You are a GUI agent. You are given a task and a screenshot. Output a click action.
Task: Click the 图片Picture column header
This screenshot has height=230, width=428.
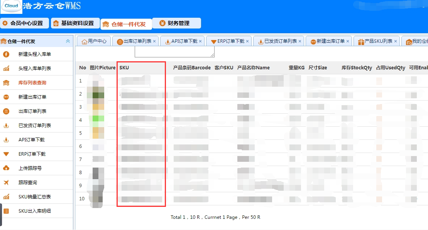point(103,67)
